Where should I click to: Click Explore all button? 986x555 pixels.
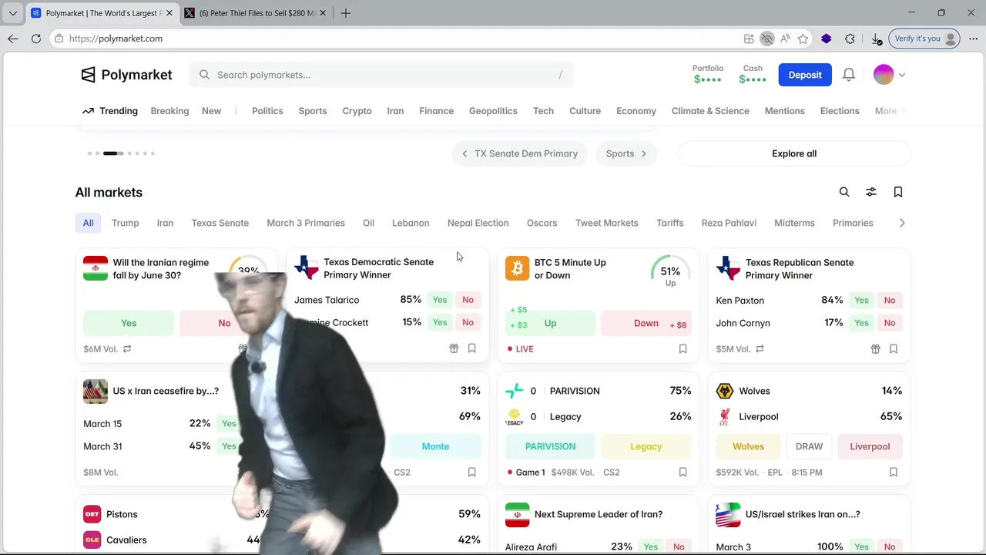click(794, 153)
